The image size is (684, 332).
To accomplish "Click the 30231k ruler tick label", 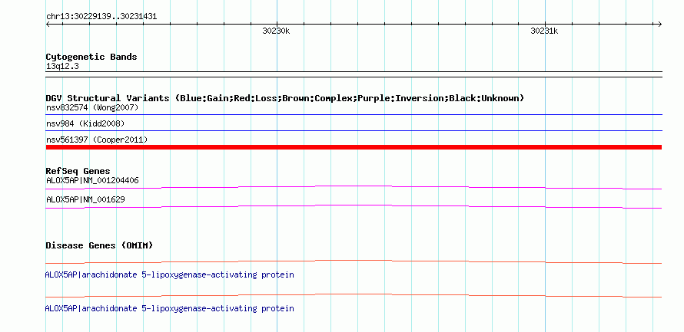I will (544, 31).
